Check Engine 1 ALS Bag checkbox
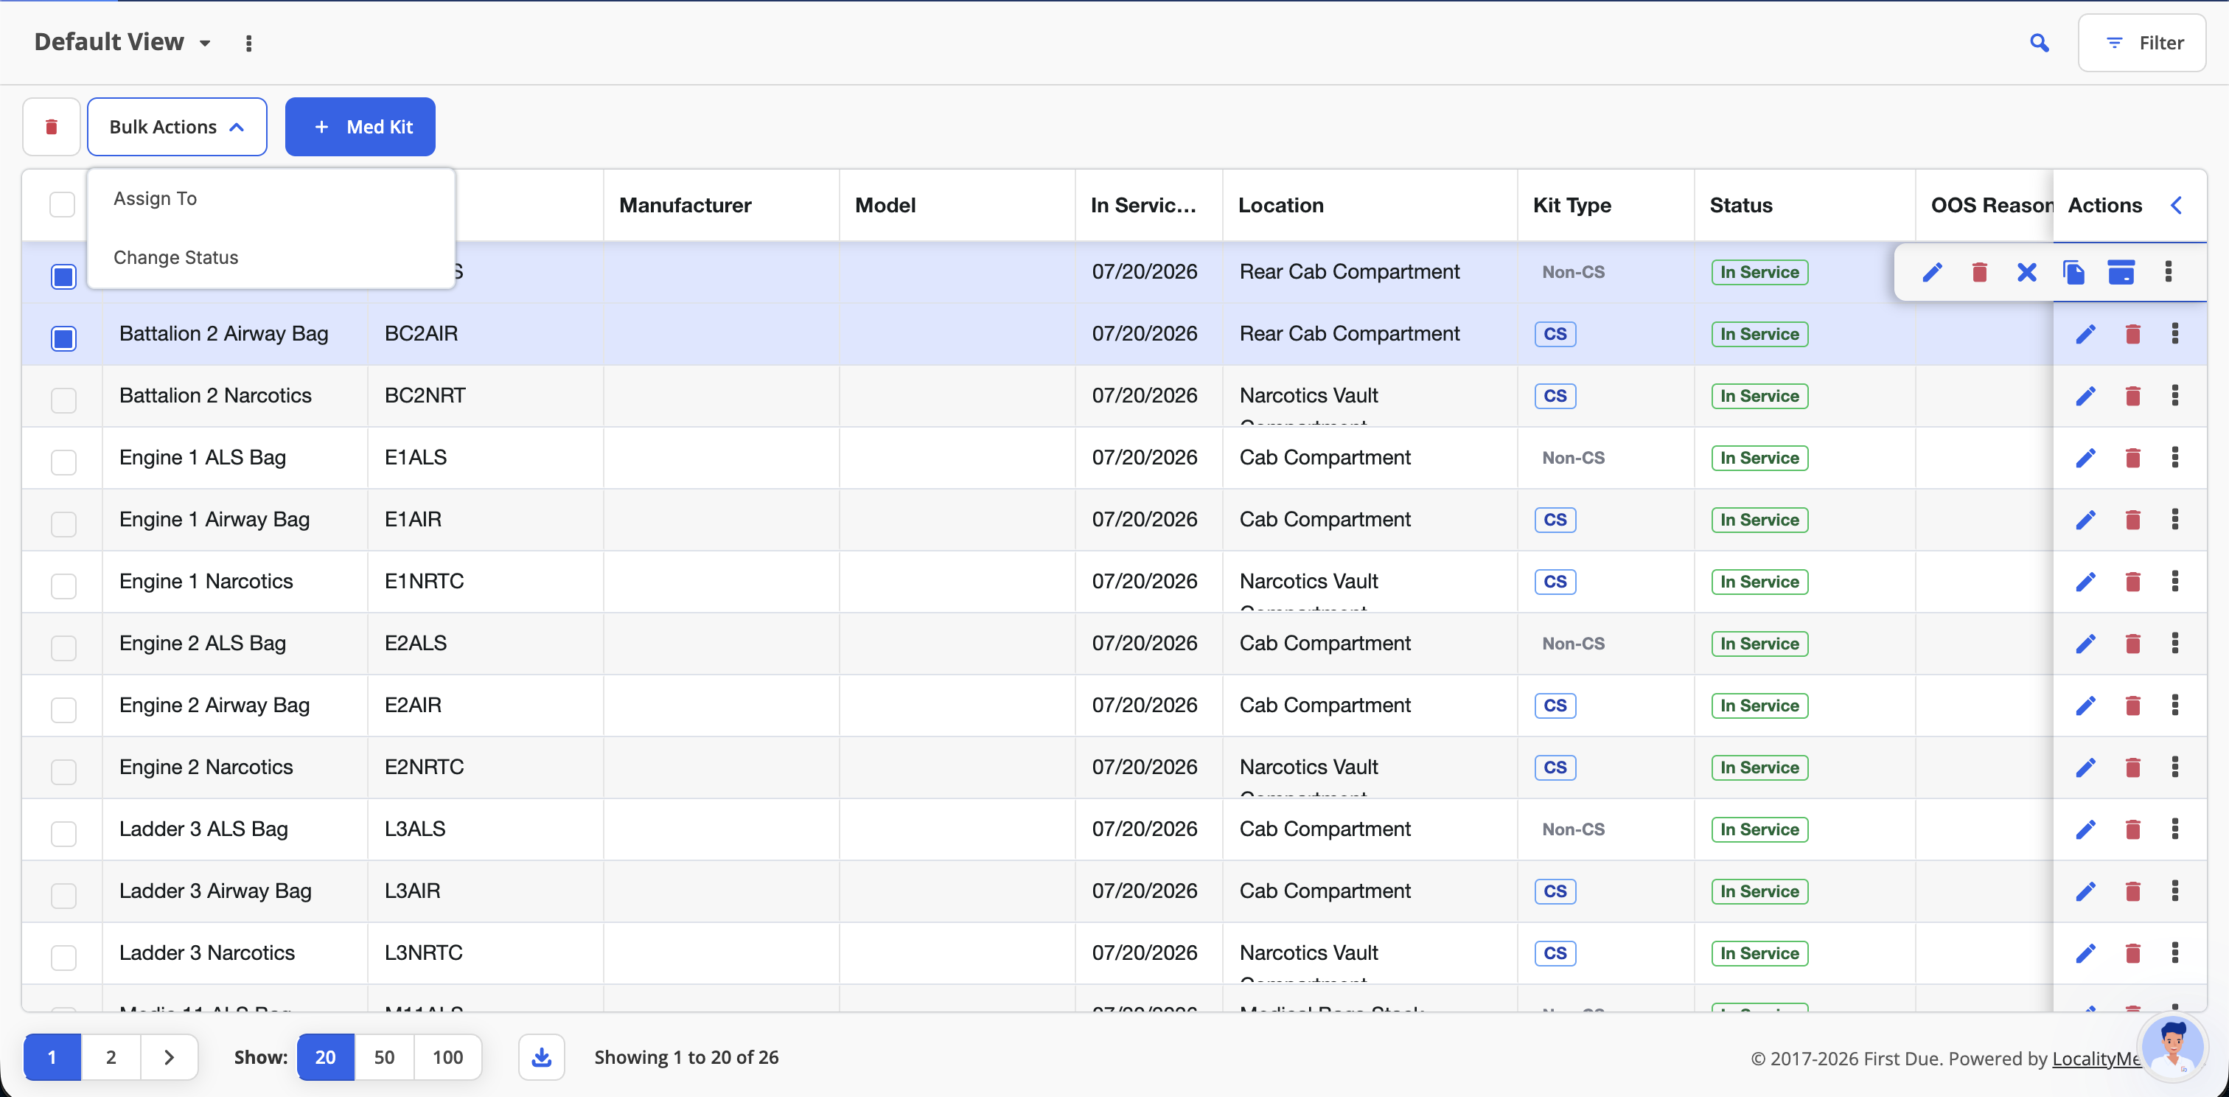Image resolution: width=2229 pixels, height=1097 pixels. point(63,462)
